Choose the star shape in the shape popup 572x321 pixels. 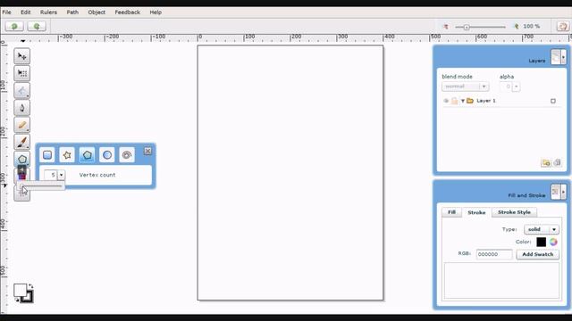[x=67, y=155]
